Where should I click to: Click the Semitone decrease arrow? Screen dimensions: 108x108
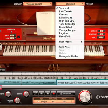(99, 34)
